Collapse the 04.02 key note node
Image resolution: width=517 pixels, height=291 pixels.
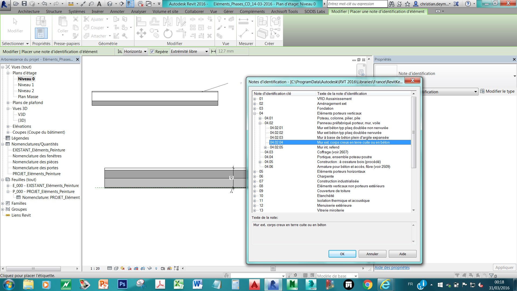tap(260, 123)
